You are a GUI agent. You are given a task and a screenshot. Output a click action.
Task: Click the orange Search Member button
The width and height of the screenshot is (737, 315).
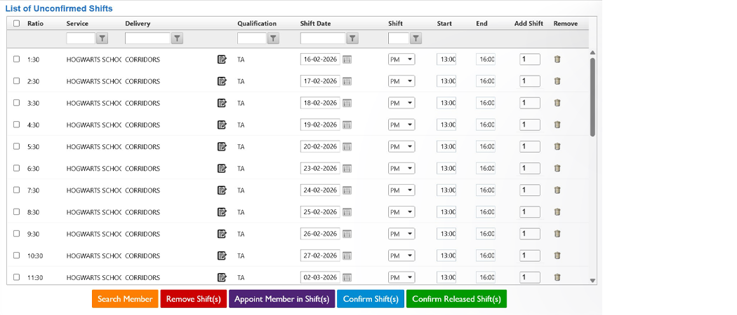tap(125, 299)
